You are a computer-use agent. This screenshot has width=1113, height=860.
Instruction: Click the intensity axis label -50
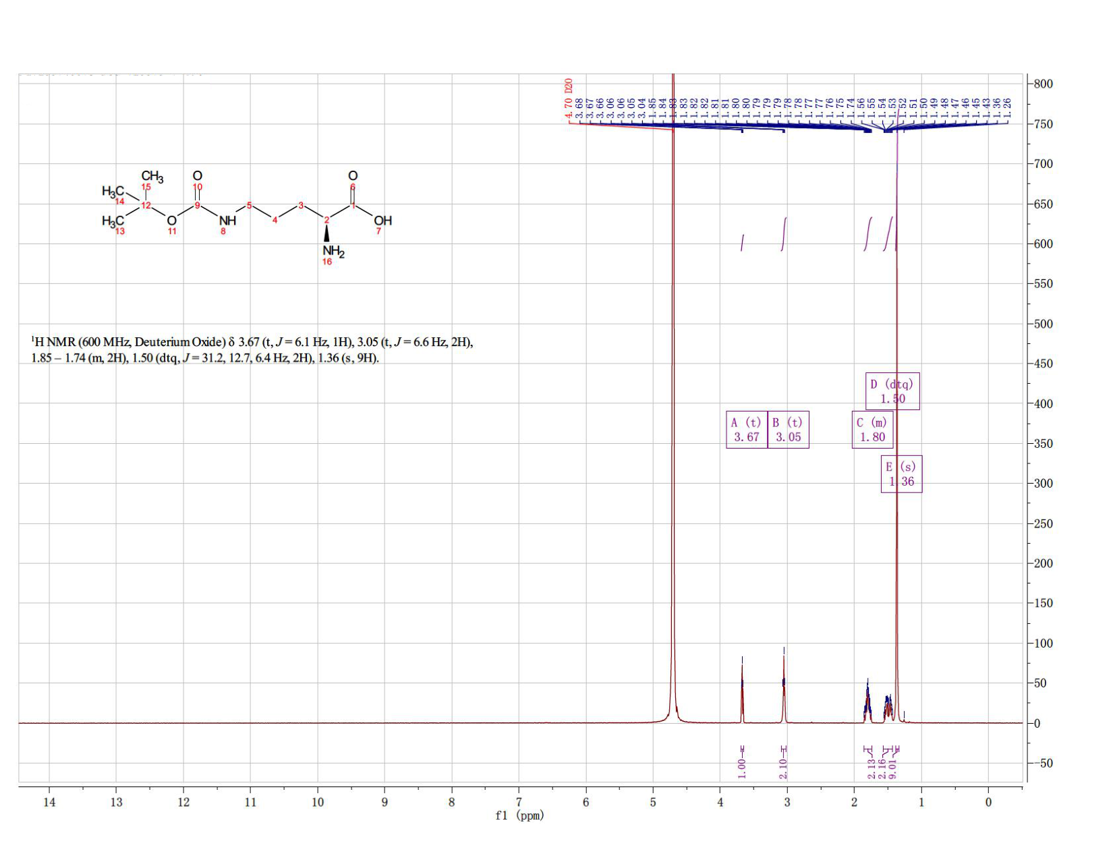pos(1043,764)
